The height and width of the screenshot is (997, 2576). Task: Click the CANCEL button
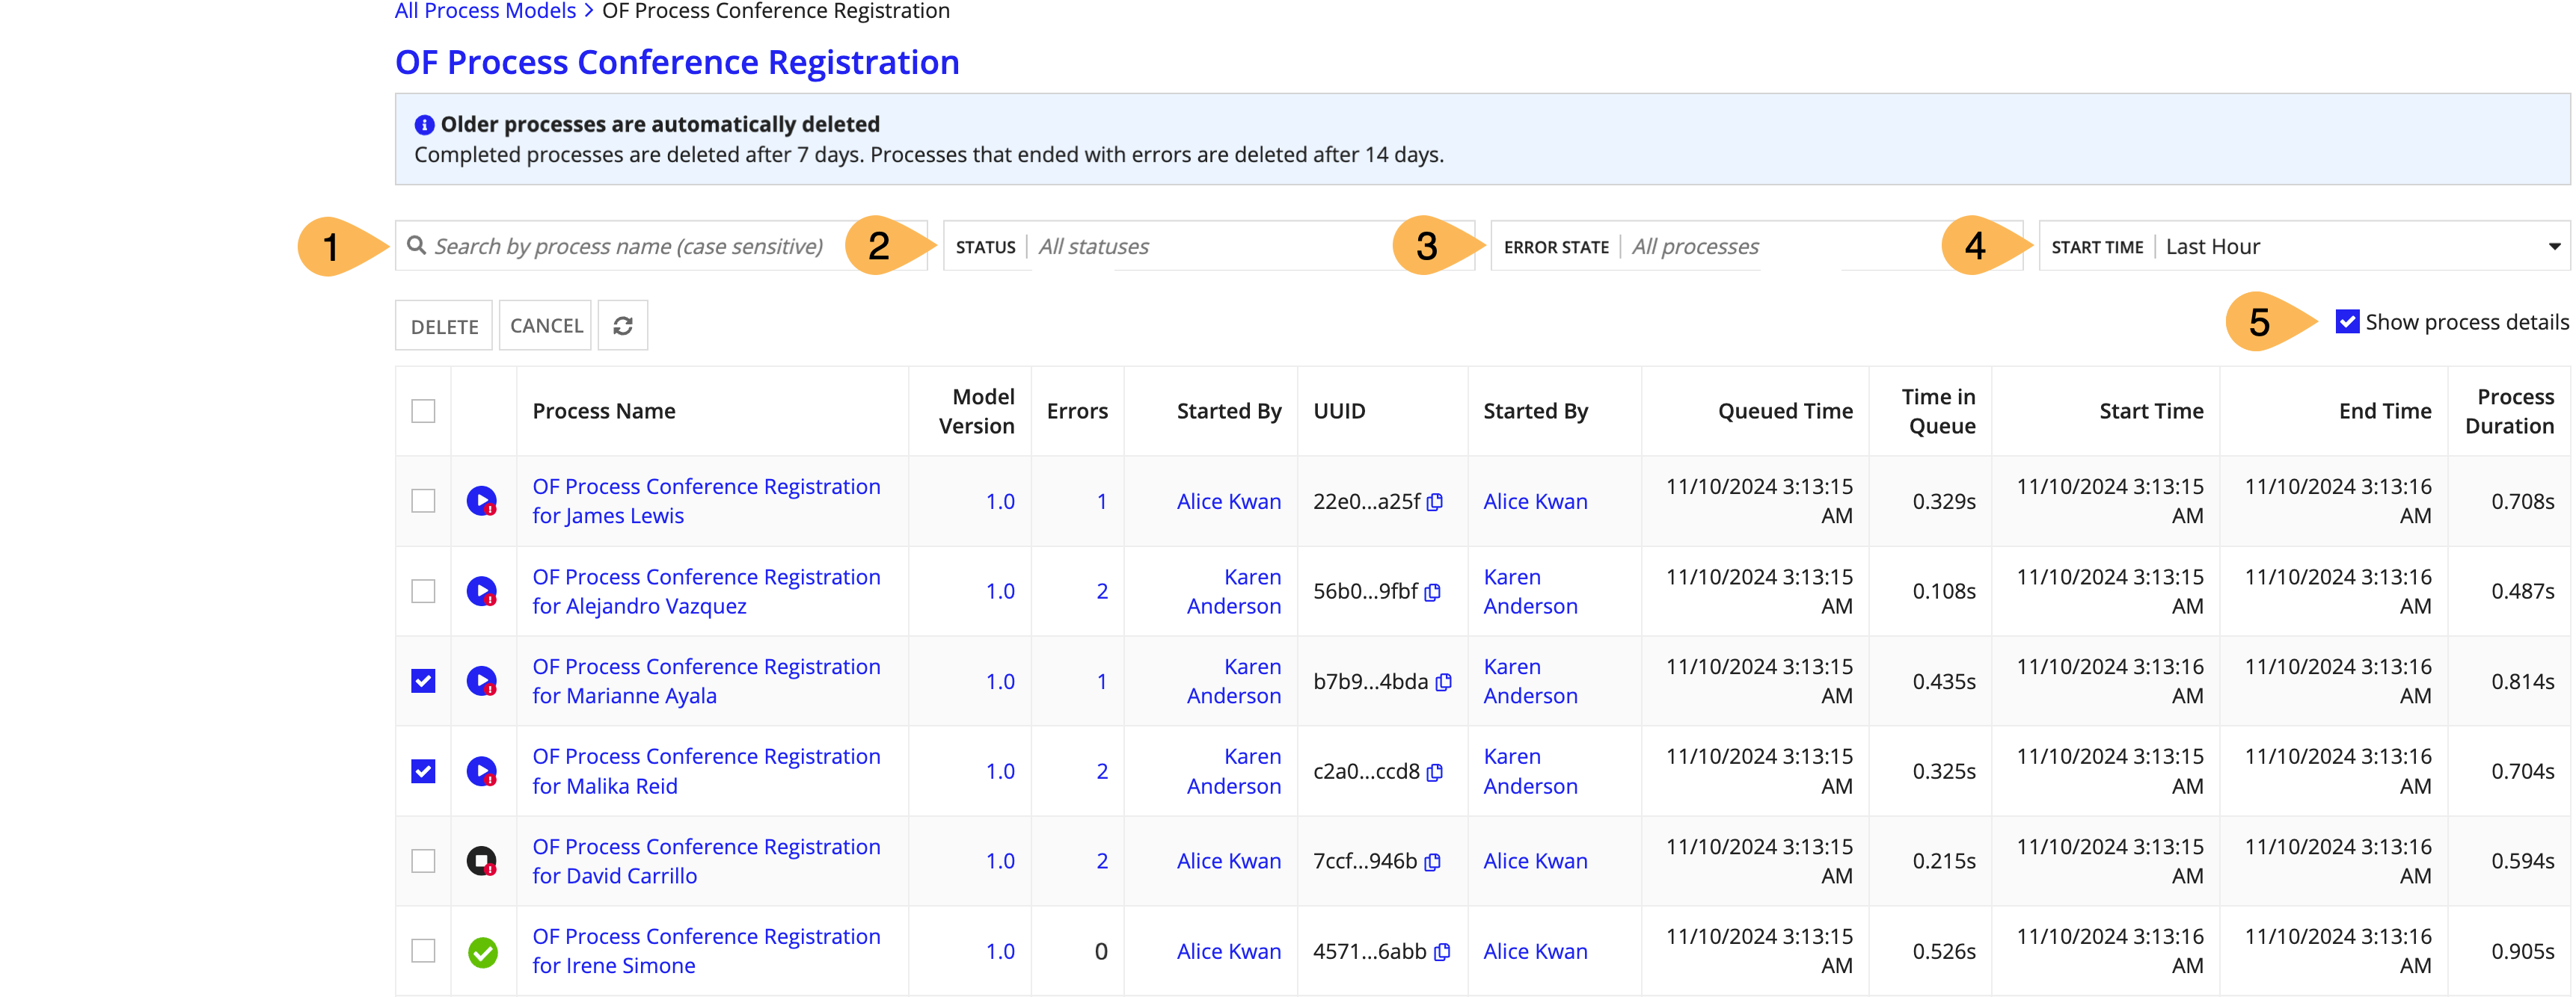pyautogui.click(x=546, y=326)
